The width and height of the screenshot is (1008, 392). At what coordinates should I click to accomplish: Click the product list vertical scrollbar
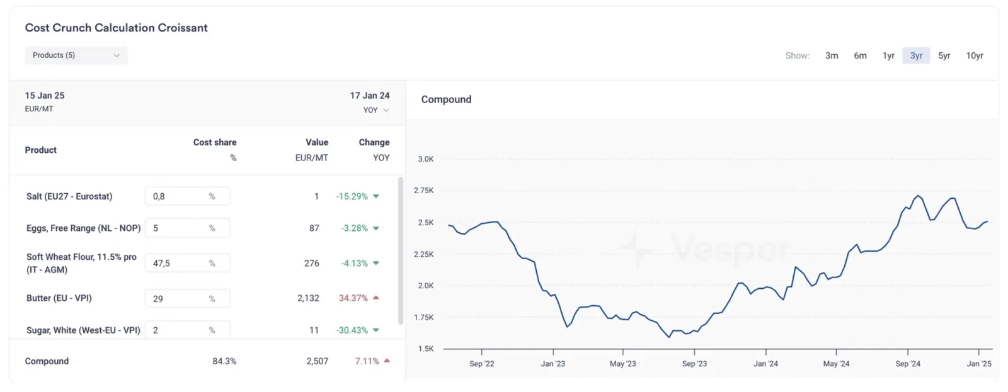401,250
